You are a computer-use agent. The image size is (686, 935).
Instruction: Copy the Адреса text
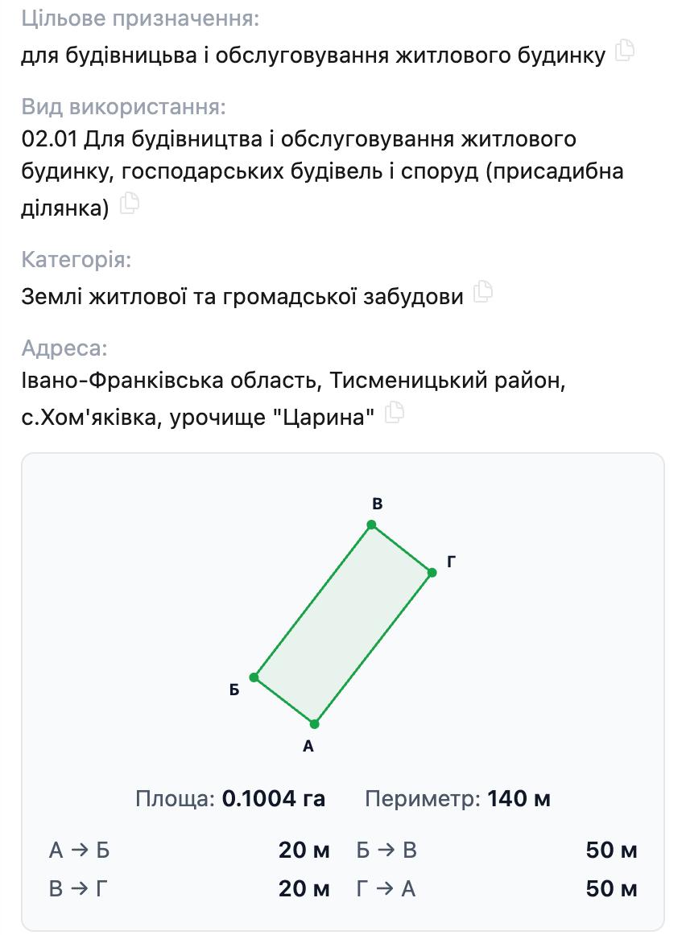[x=395, y=413]
